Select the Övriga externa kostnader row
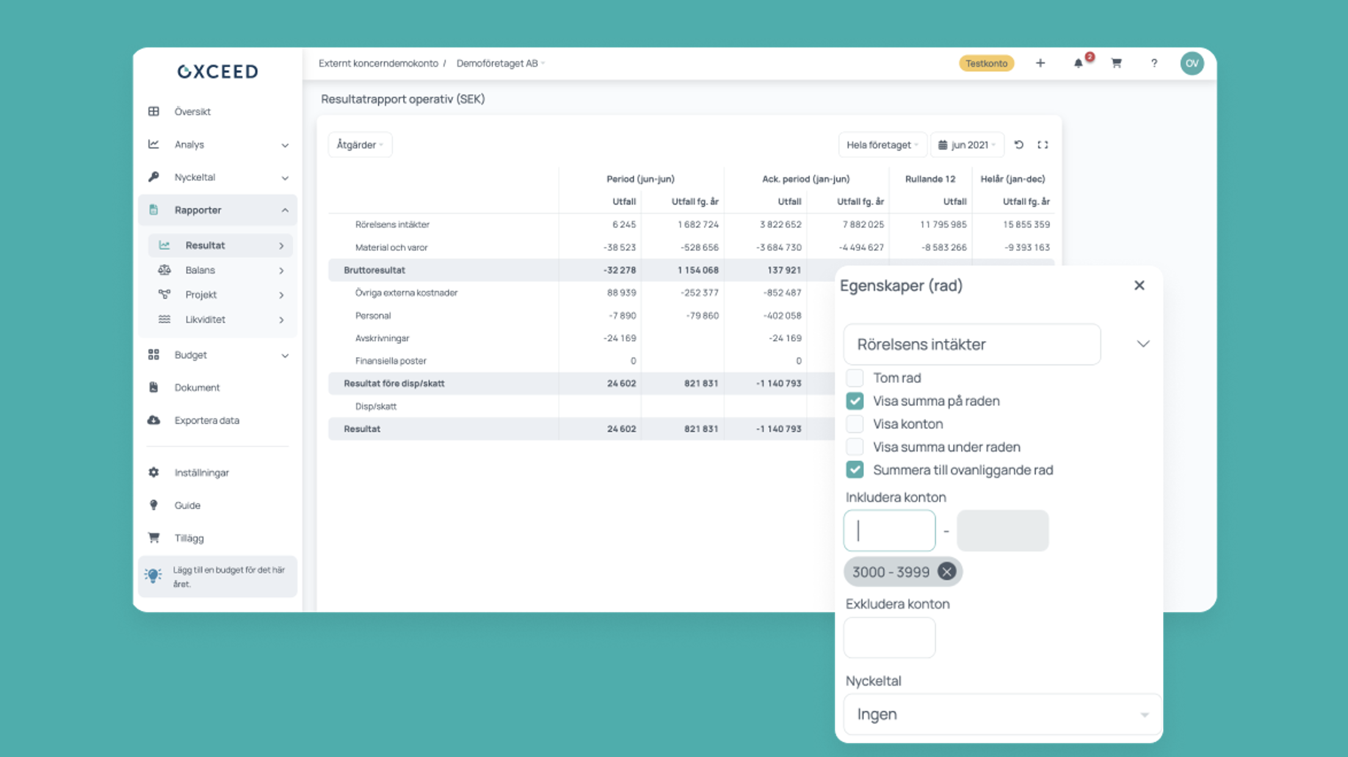1348x757 pixels. pos(581,292)
